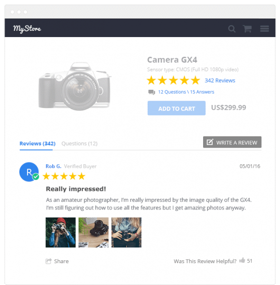Open 12 Questions \ 15 Answers link

point(186,92)
